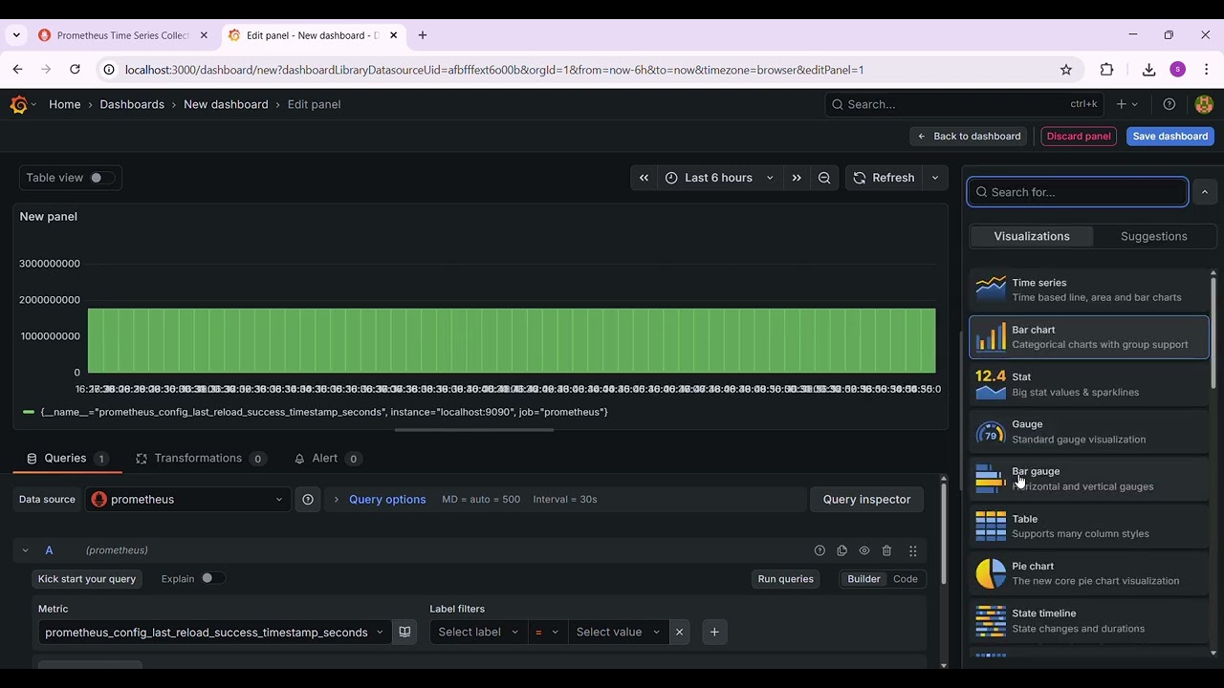Click Back to dashboard button
The height and width of the screenshot is (688, 1224).
969,136
